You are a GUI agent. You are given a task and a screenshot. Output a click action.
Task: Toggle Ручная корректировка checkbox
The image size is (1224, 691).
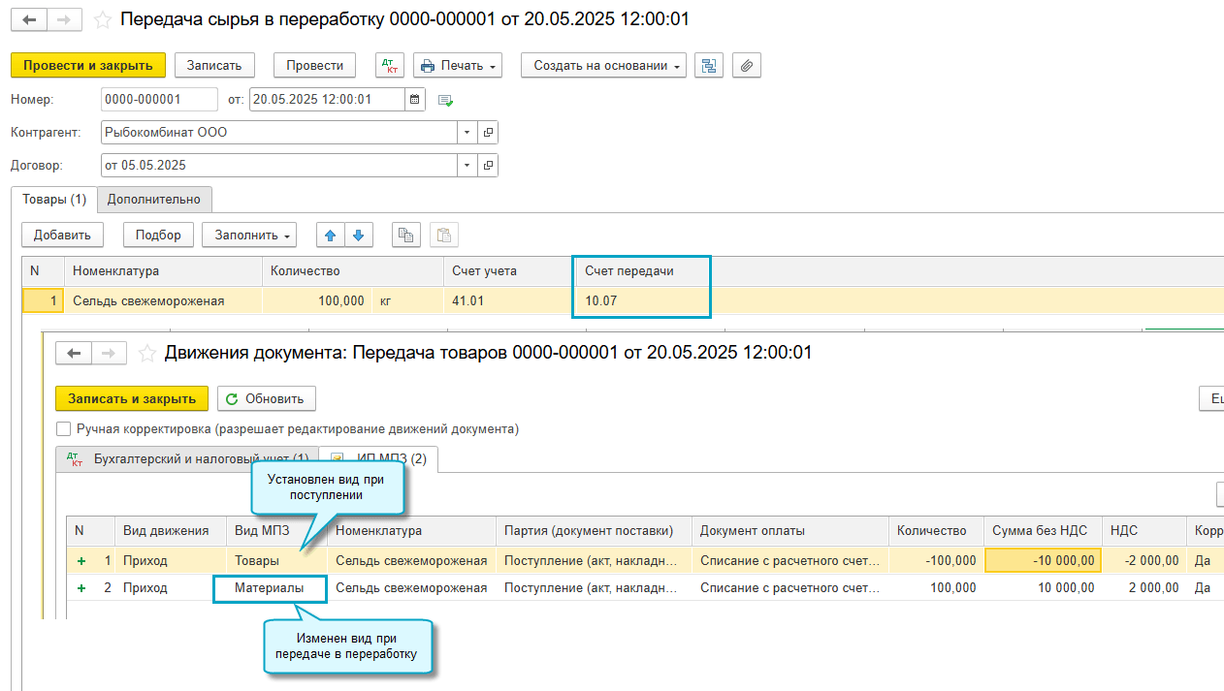point(63,429)
